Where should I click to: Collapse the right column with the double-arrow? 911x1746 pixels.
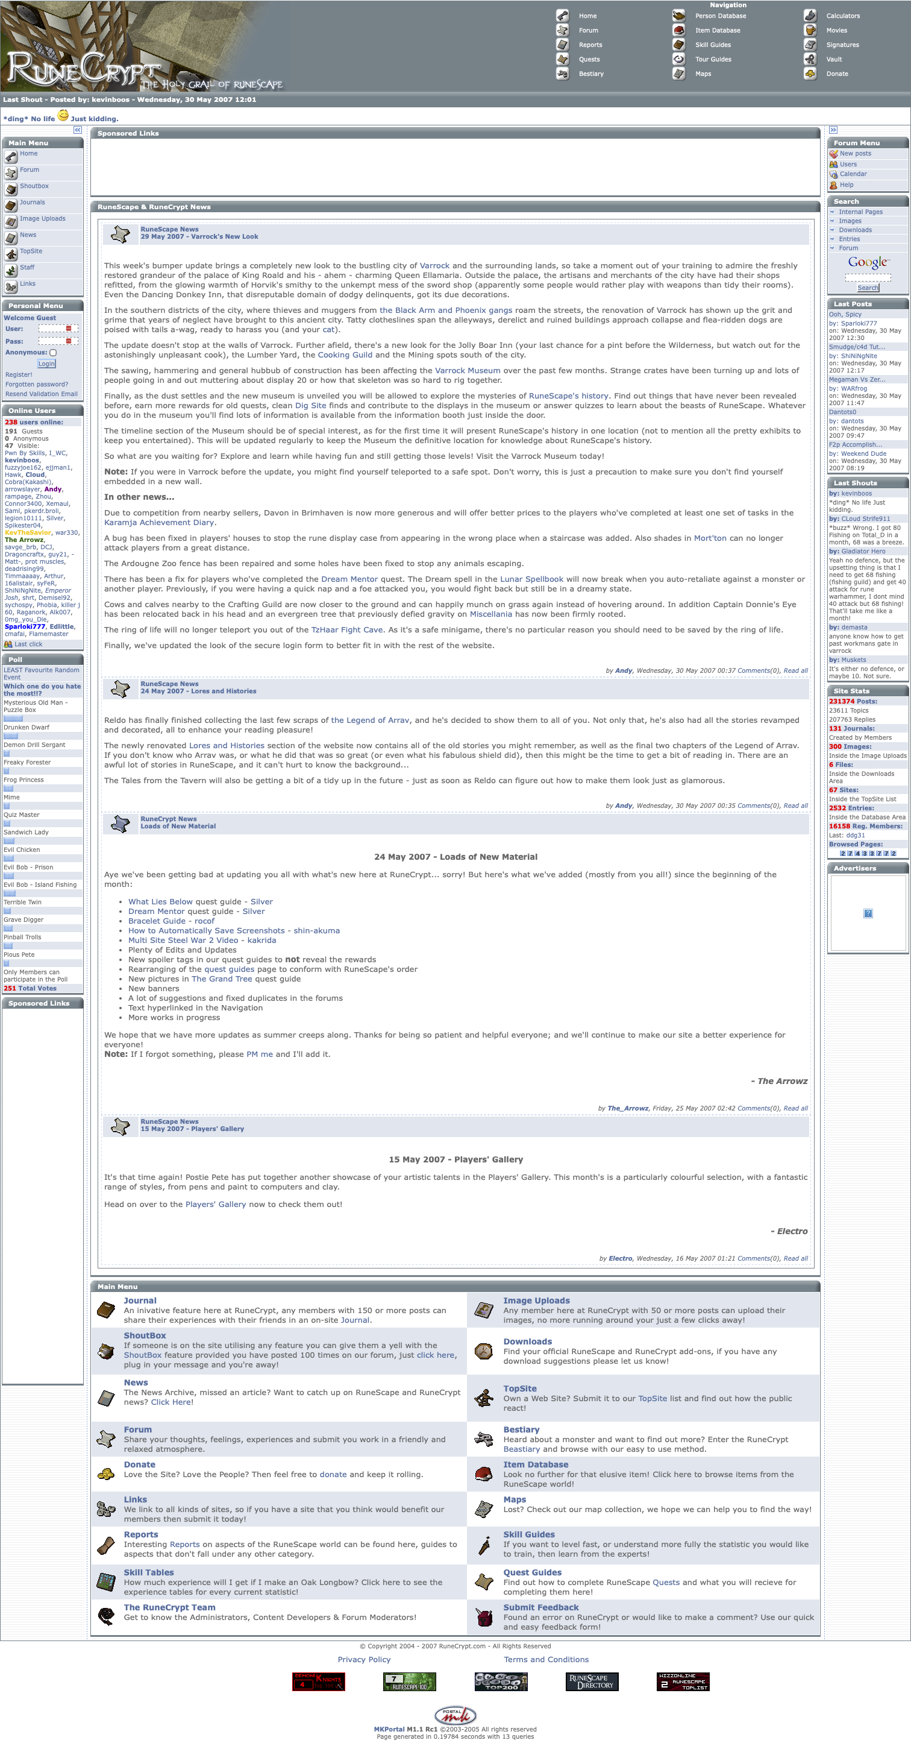[x=833, y=130]
